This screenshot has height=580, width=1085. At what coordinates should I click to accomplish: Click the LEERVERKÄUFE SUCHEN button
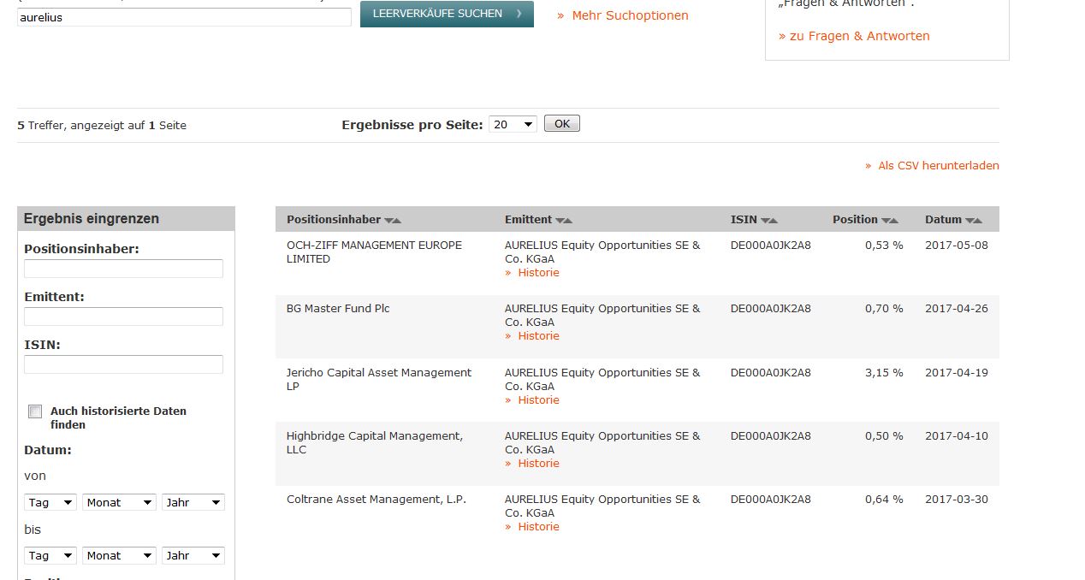(x=446, y=14)
